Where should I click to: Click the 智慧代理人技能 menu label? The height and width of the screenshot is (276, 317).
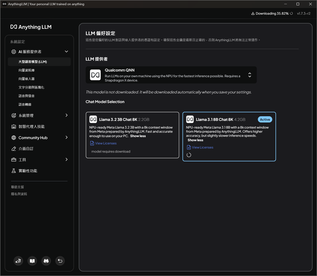click(32, 126)
